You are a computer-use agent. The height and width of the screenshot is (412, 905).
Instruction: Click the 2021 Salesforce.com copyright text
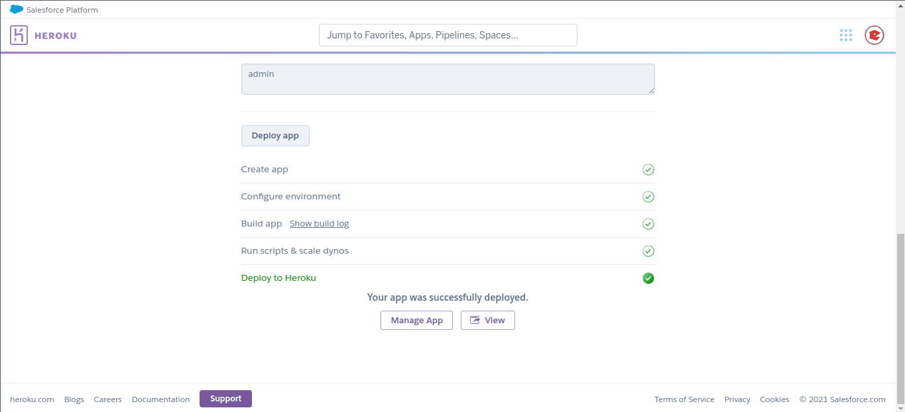point(843,399)
